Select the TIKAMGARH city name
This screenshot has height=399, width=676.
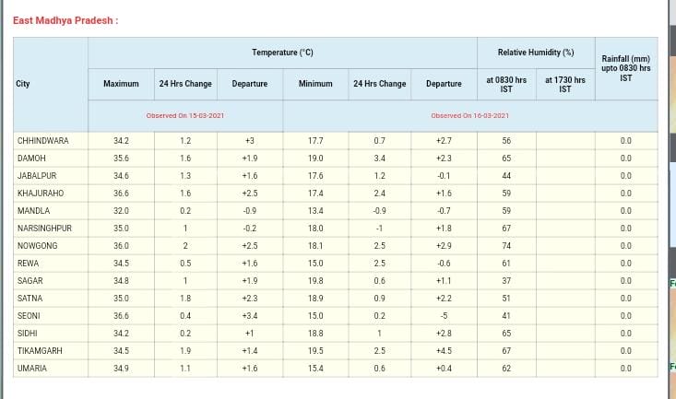[40, 351]
